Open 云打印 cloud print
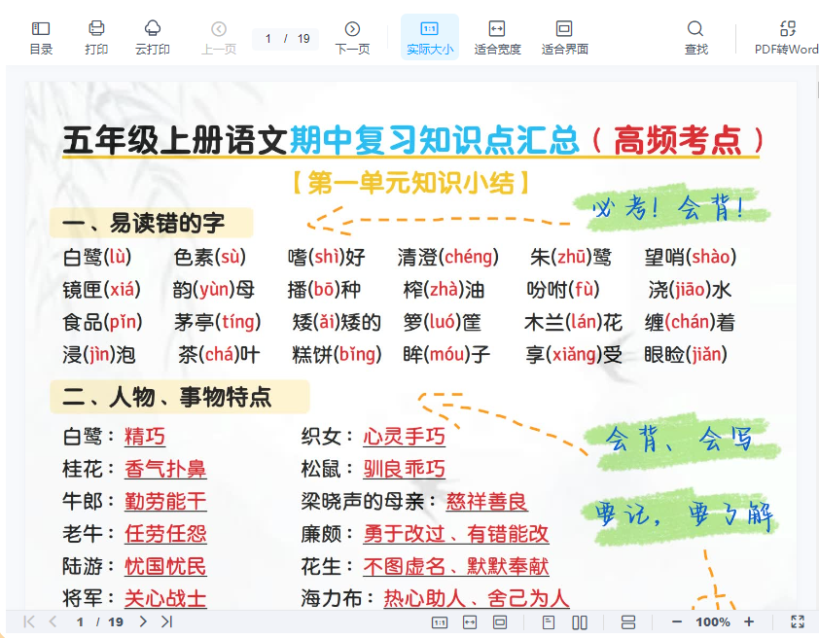819x638 pixels. pos(153,37)
